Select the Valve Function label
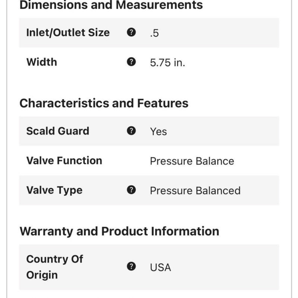Screen dimensions: 298x298 64,161
